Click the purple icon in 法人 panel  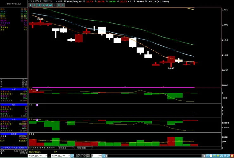37,120
